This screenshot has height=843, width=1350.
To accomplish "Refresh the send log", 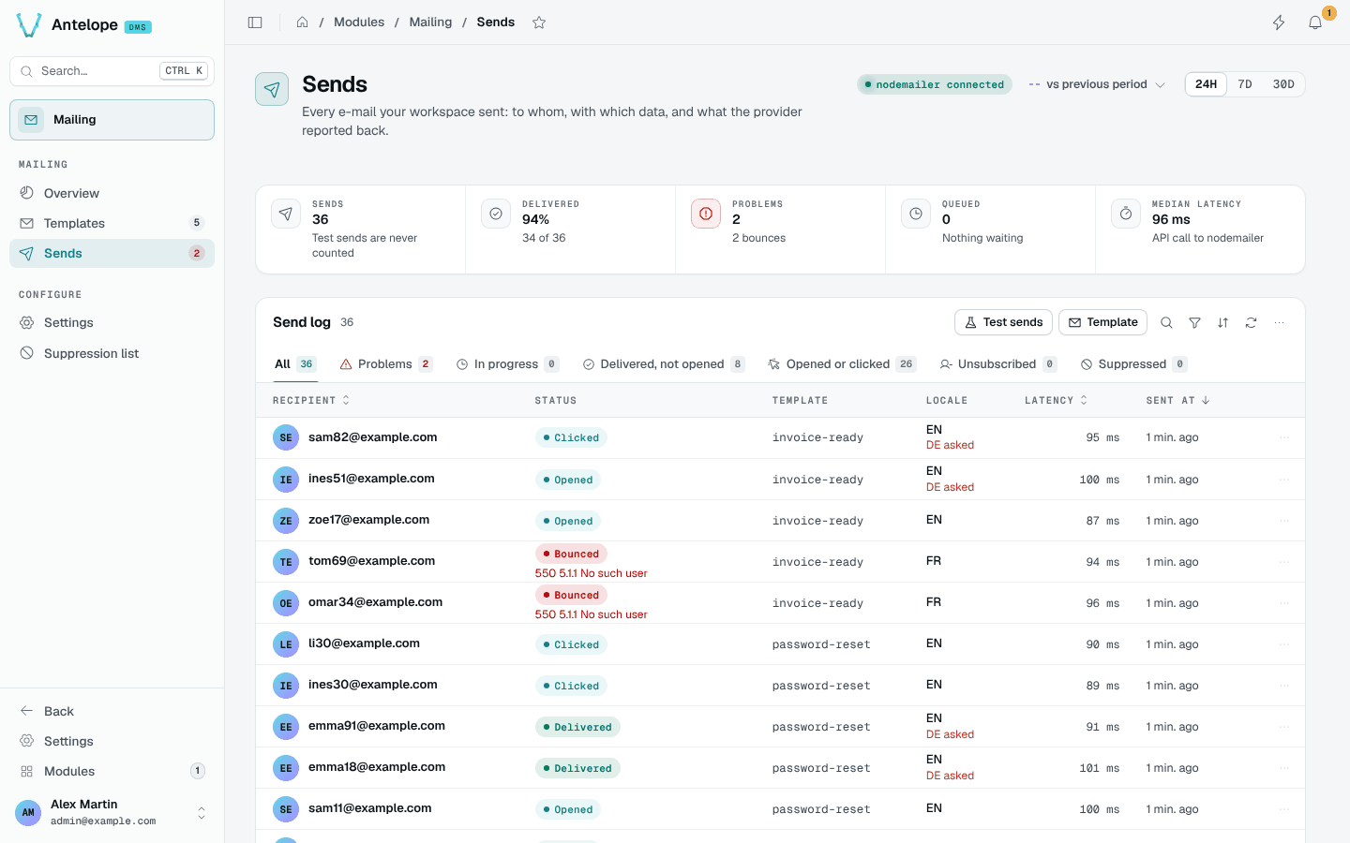I will [1251, 322].
